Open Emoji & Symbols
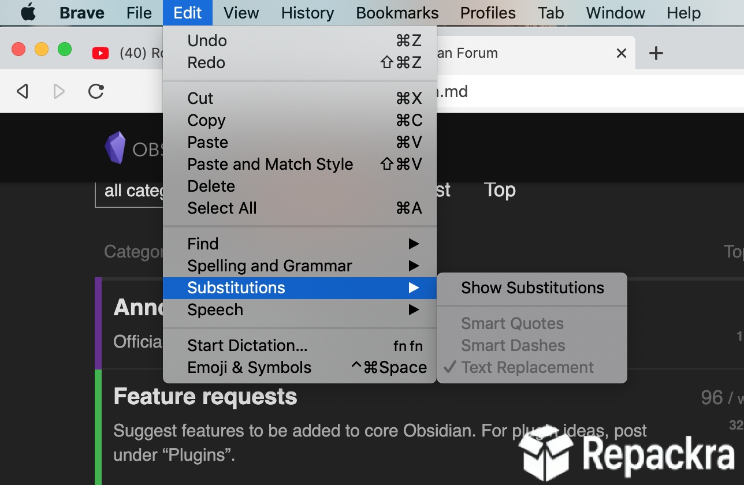 [x=299, y=368]
